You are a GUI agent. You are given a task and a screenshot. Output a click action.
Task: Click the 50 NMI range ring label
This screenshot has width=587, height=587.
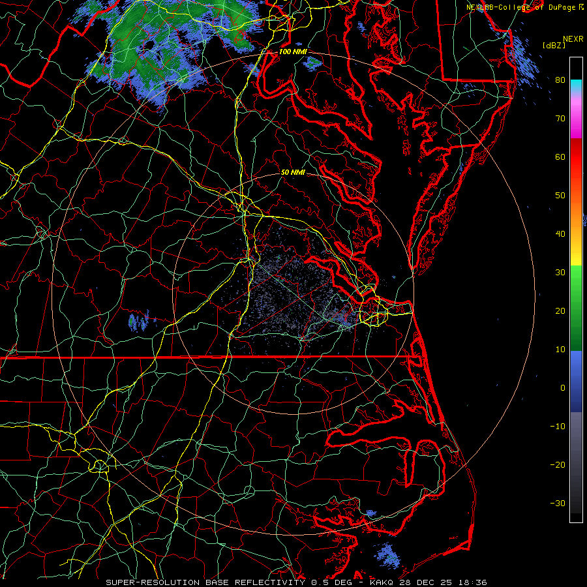pos(293,172)
